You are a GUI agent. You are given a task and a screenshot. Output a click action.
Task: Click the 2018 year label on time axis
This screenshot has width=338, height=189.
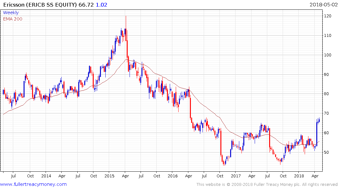point(299,176)
